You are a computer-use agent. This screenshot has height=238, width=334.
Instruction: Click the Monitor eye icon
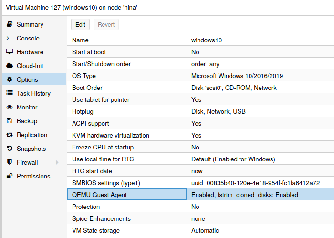(x=9, y=107)
